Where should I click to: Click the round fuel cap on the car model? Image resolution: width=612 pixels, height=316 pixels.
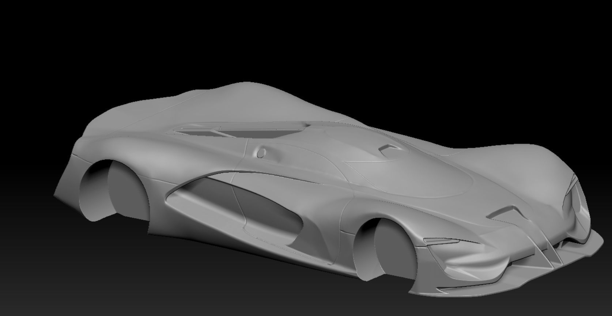tap(262, 153)
